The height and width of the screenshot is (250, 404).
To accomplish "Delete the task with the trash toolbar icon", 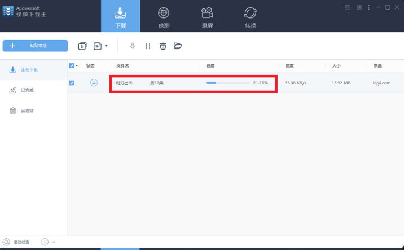I will pos(163,46).
